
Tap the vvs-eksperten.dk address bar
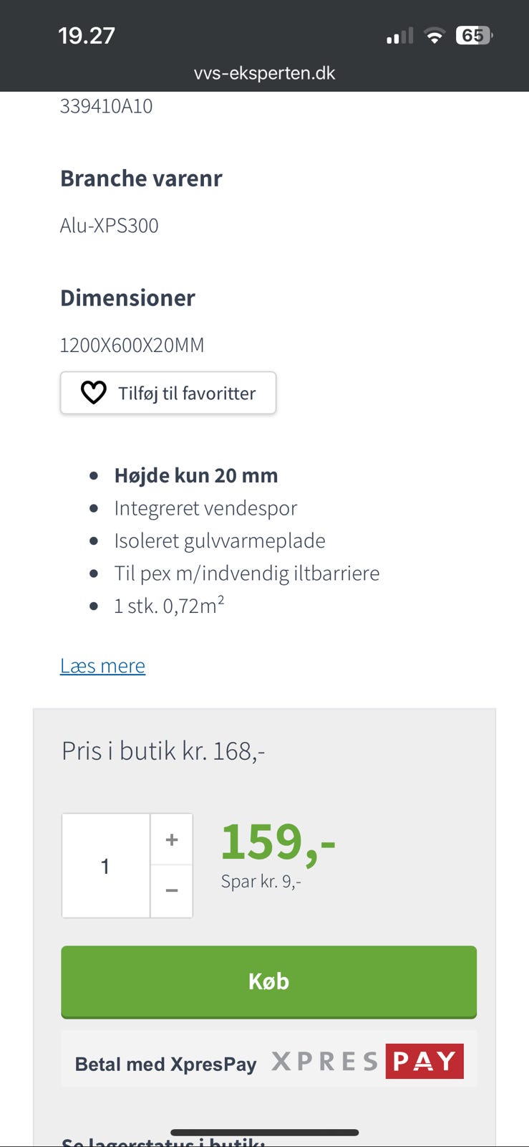[264, 73]
